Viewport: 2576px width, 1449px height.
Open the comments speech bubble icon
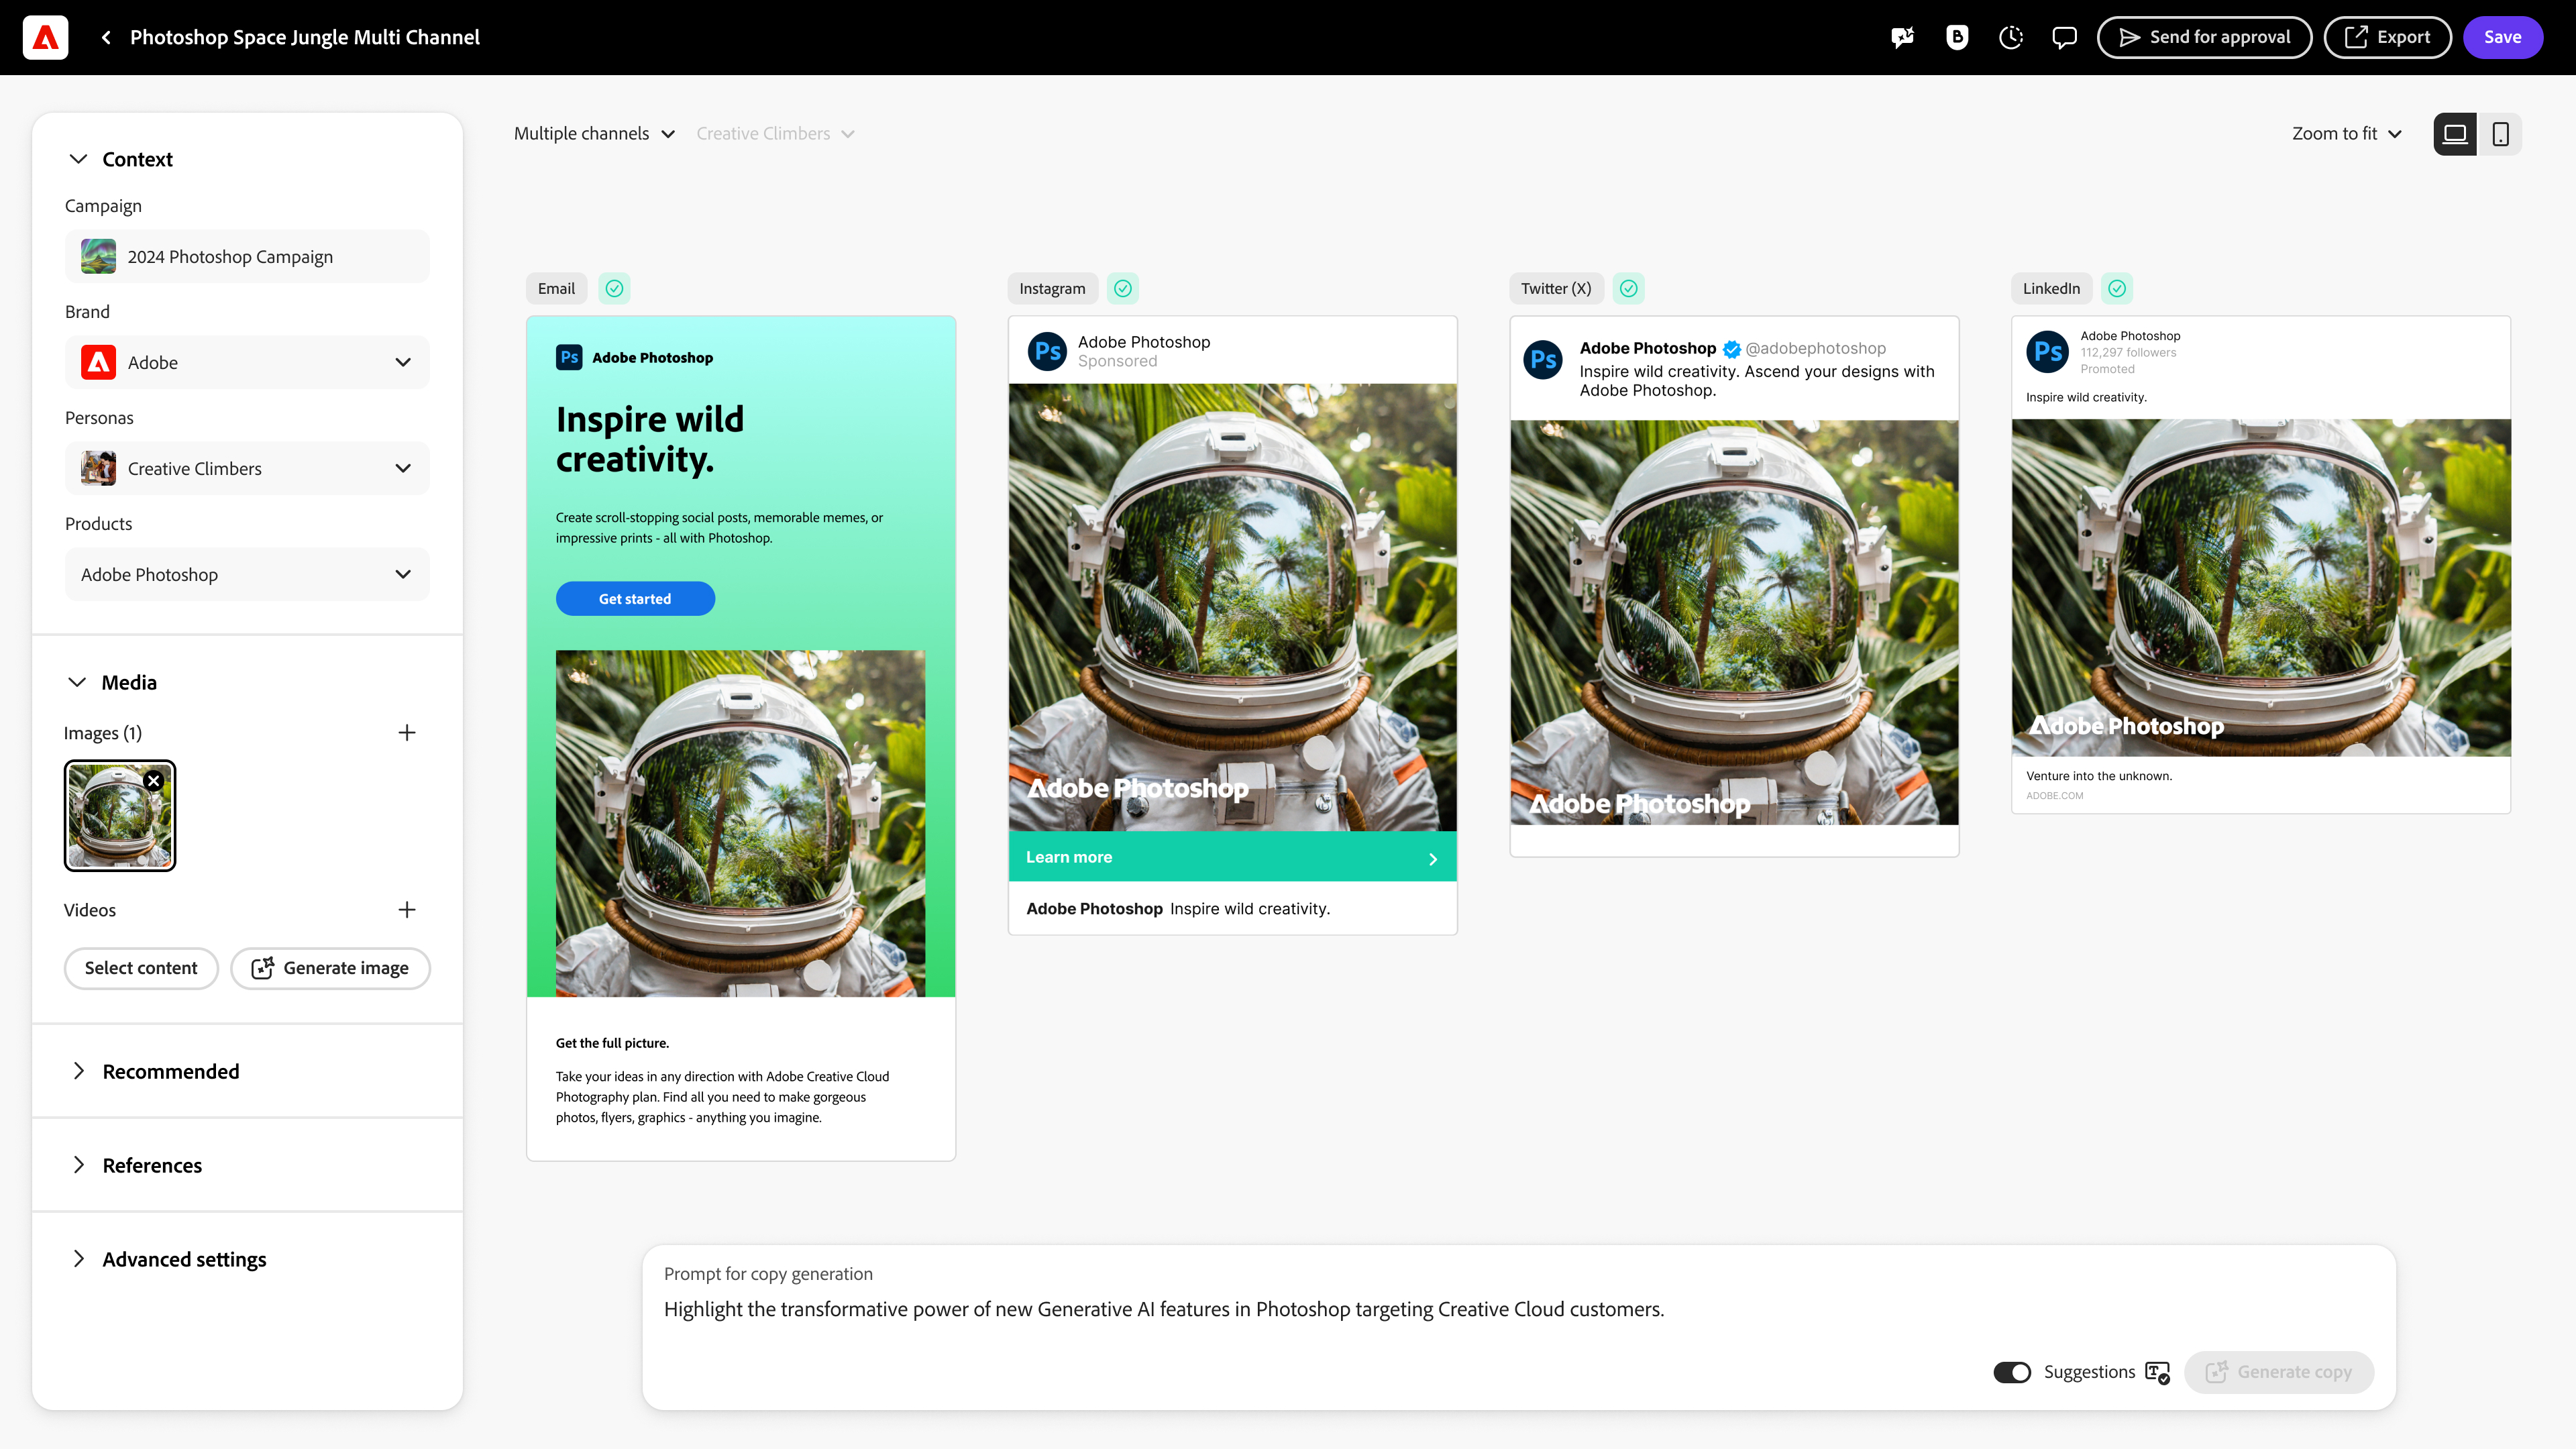2064,37
